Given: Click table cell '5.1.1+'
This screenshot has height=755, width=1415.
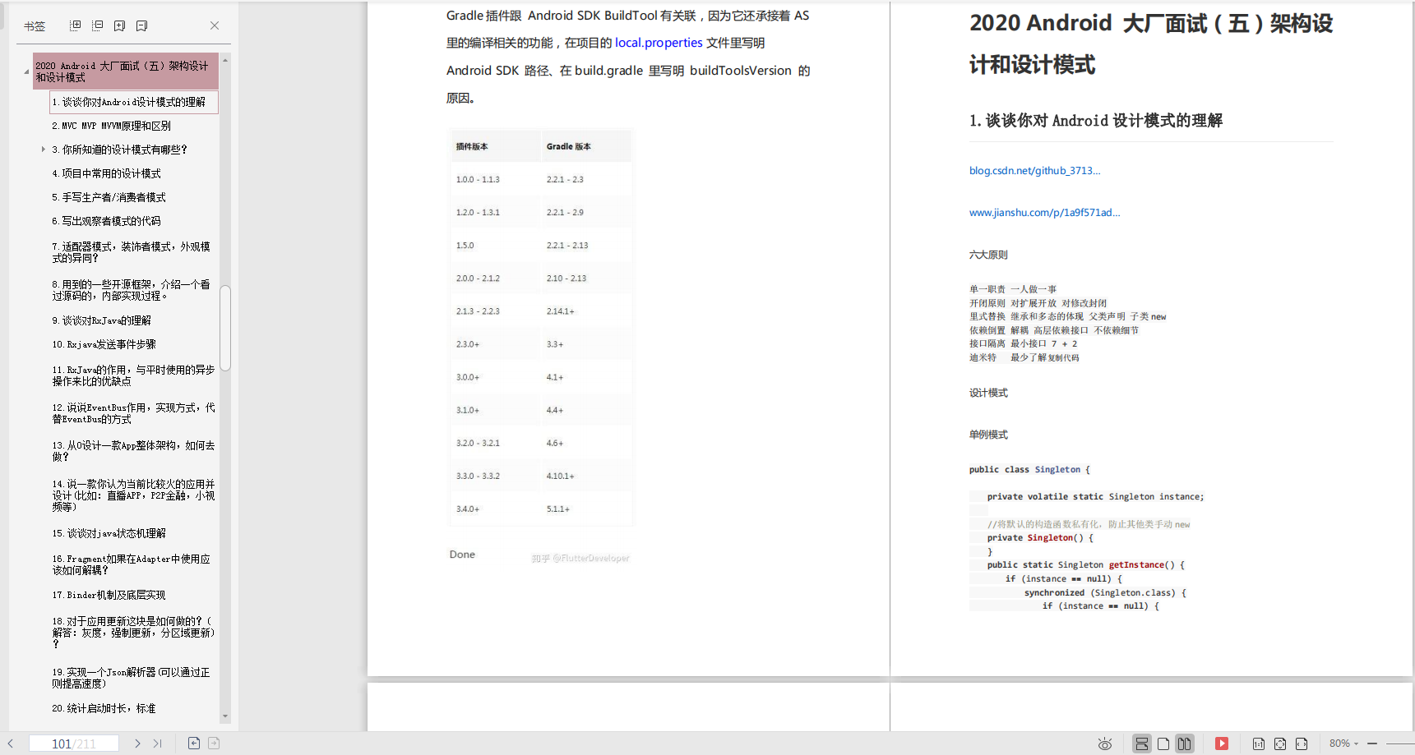Looking at the screenshot, I should point(558,509).
